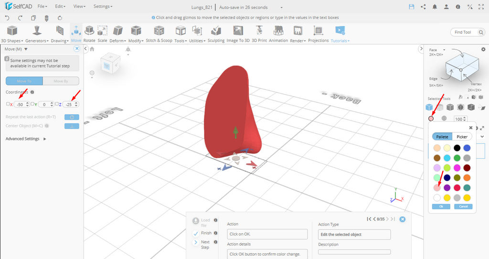The width and height of the screenshot is (489, 259).
Task: Select the Stitch & Scoop tool
Action: pos(159,33)
